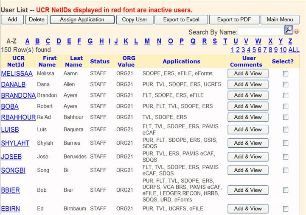Return to Main Menu
The width and height of the screenshot is (306, 215).
point(280,19)
